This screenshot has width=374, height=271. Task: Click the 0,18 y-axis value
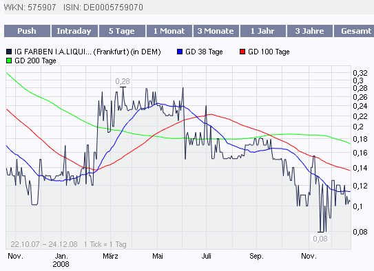point(360,139)
